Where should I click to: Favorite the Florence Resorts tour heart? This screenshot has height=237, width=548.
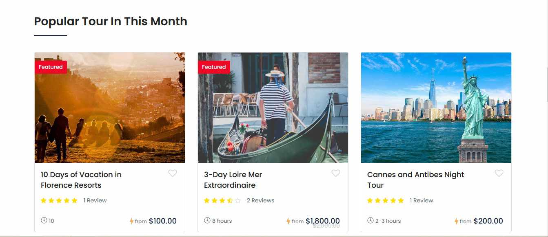pos(173,173)
